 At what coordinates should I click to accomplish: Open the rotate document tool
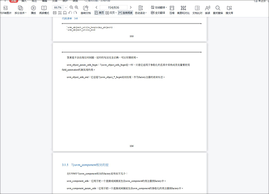coord(86,10)
